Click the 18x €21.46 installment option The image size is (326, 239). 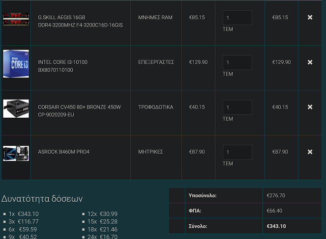pos(102,230)
